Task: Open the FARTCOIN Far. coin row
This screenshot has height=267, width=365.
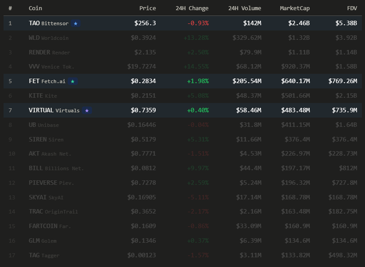Action: coord(182,226)
